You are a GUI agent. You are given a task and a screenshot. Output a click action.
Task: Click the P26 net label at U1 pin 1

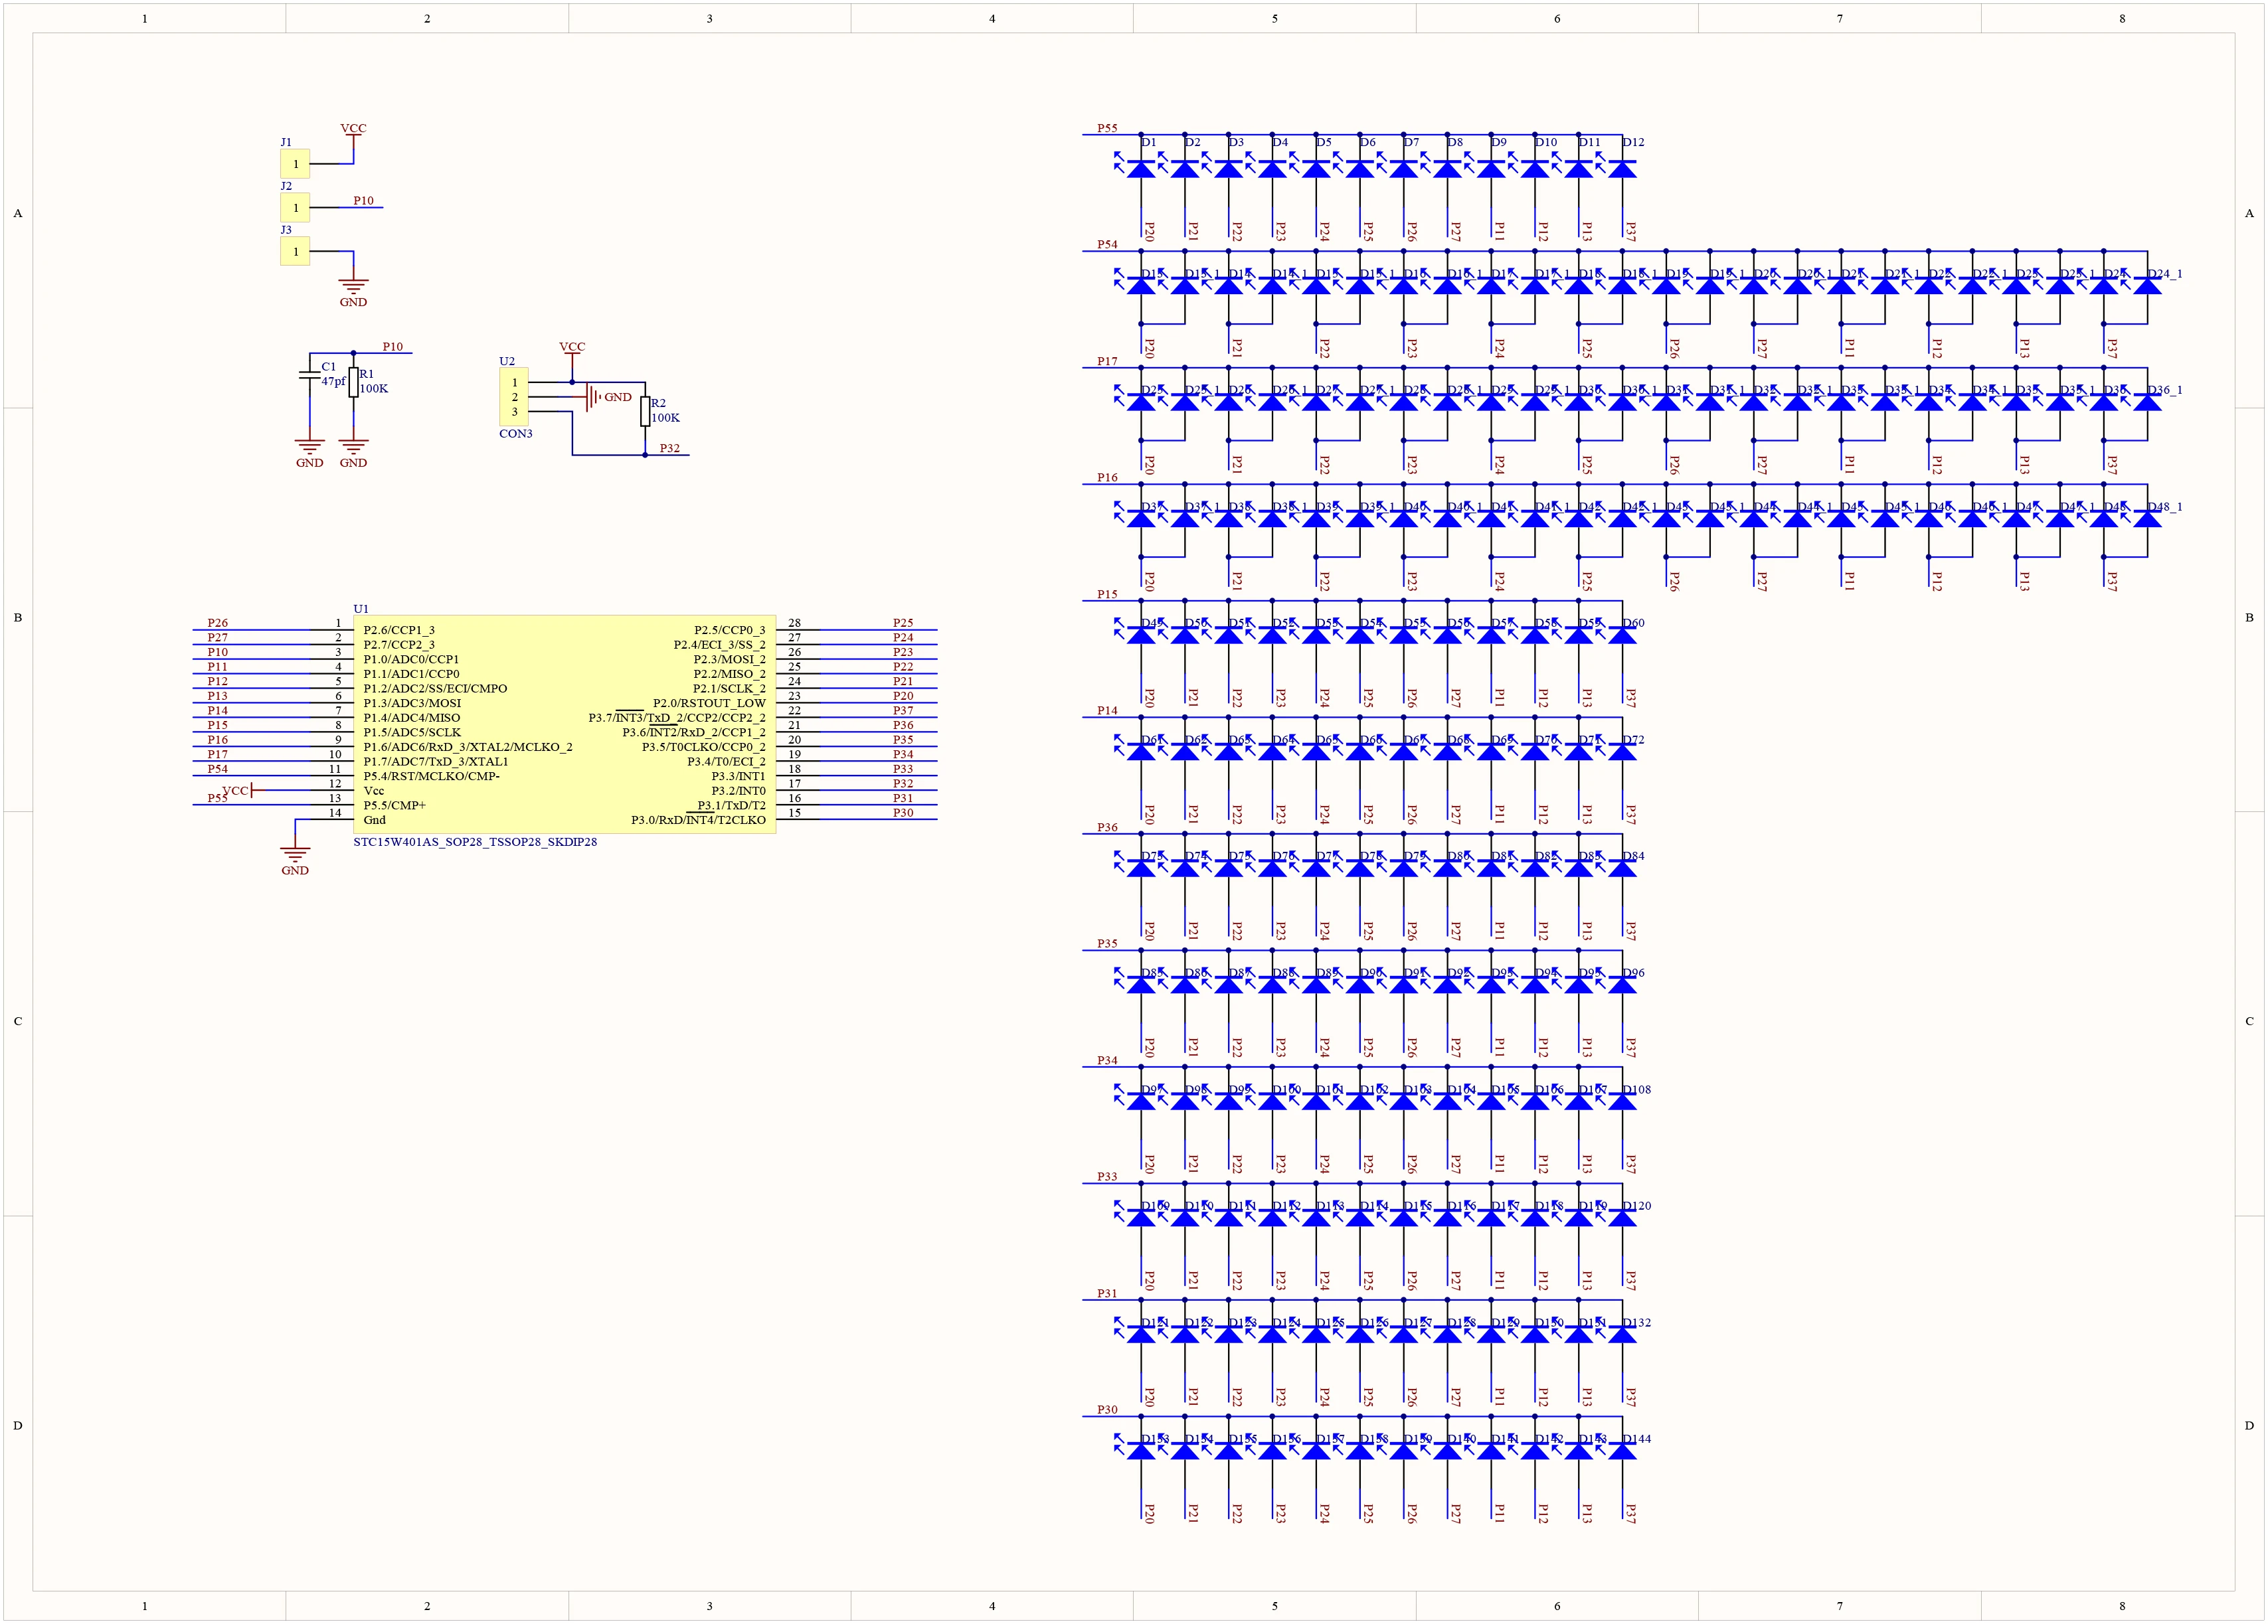click(217, 623)
